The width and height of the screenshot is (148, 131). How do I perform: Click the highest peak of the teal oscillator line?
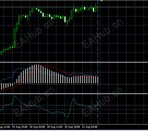click(14, 96)
